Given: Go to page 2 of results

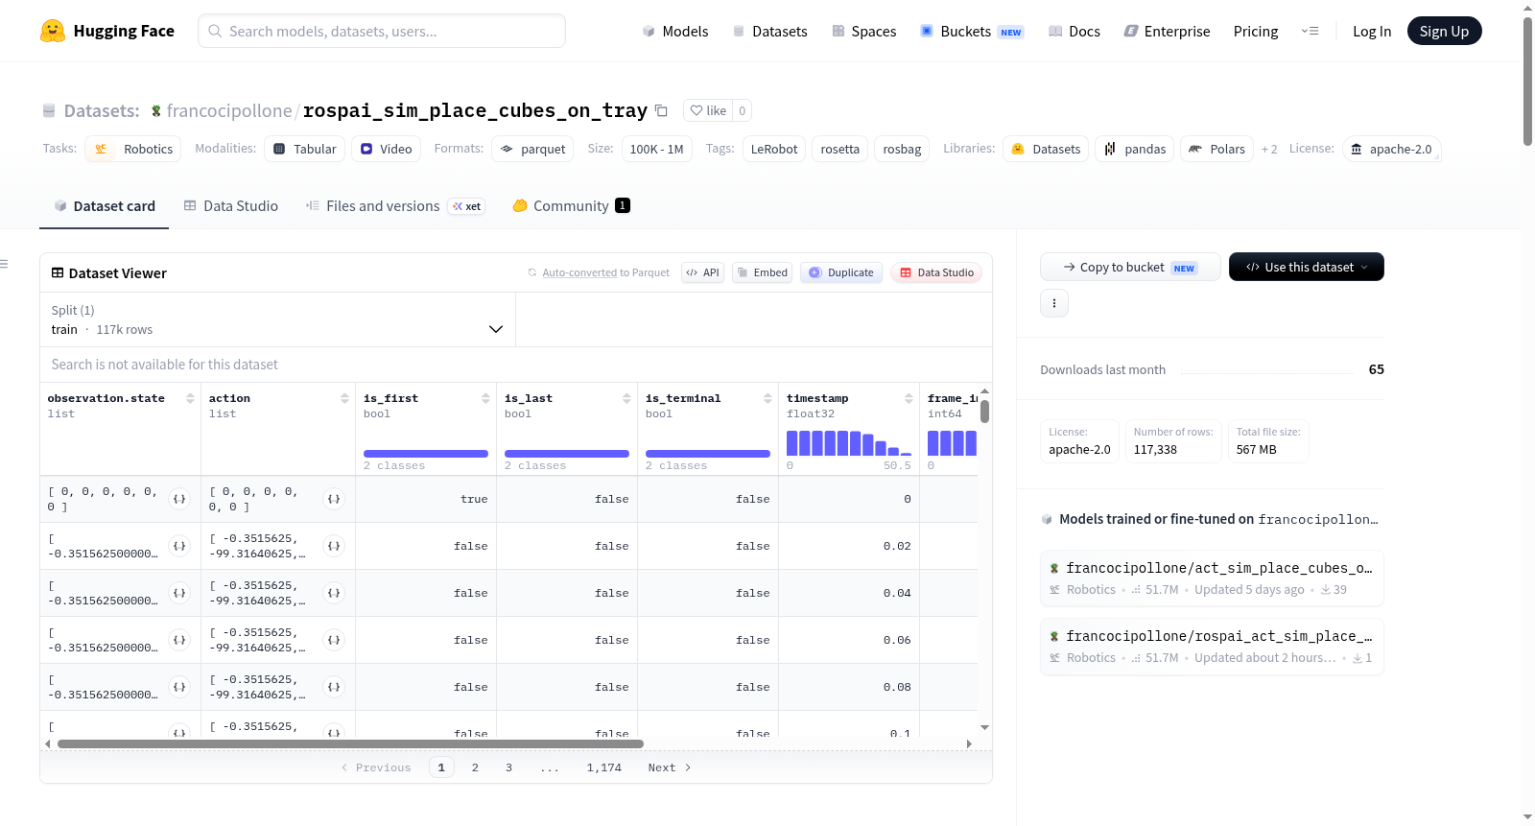Looking at the screenshot, I should (x=475, y=767).
